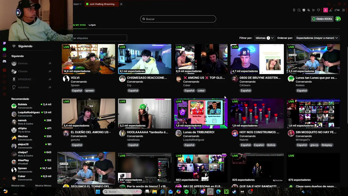Click the heart icon beside Siguiendo header

pyautogui.click(x=14, y=46)
